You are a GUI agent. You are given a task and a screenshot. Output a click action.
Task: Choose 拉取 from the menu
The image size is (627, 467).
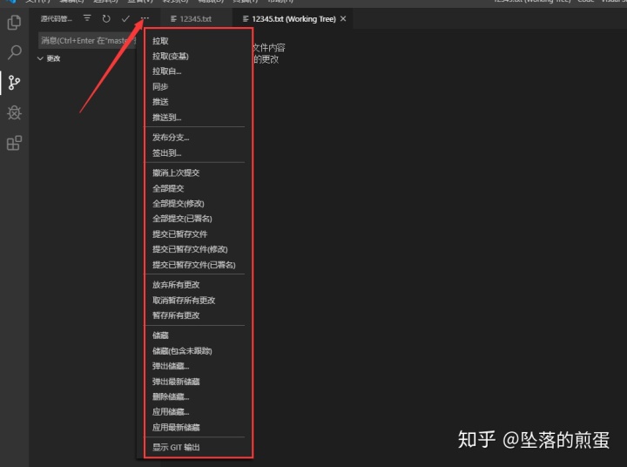coord(160,41)
